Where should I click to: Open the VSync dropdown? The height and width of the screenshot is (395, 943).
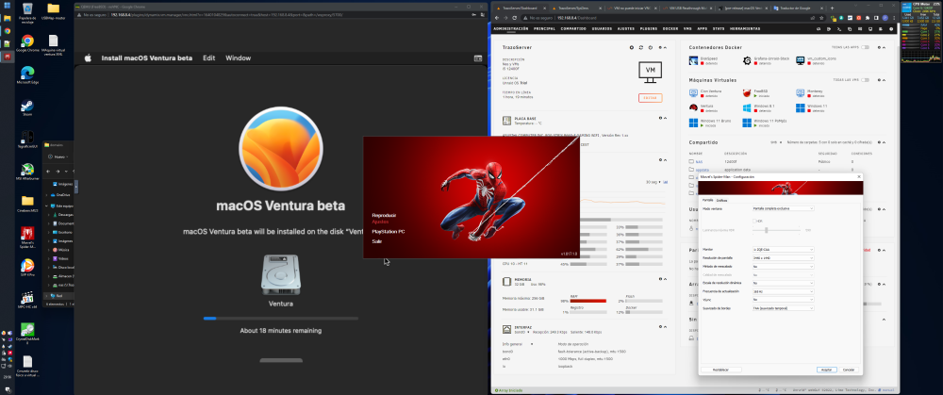click(x=783, y=300)
